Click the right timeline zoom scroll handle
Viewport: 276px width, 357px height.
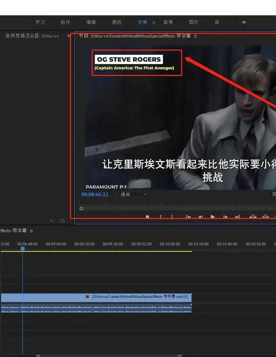pos(179,356)
